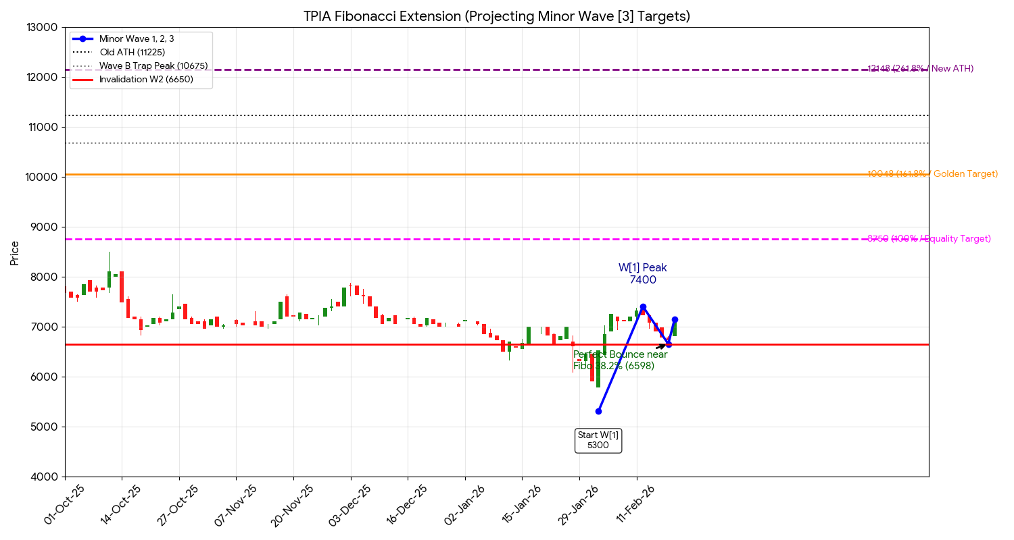The image size is (1014, 540).
Task: Click the blue wave marker at the 7400 peak
Action: coord(643,306)
